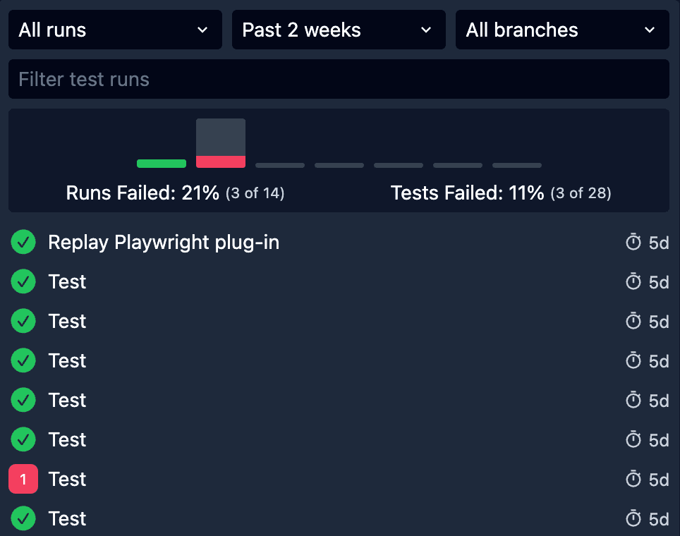Click the green check icon for Replay Playwright plug-in
Image resolution: width=680 pixels, height=536 pixels.
coord(23,242)
